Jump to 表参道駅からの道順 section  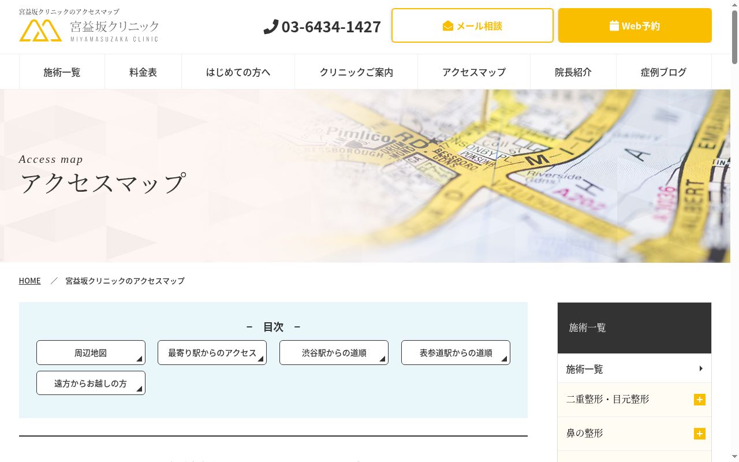[x=456, y=353]
